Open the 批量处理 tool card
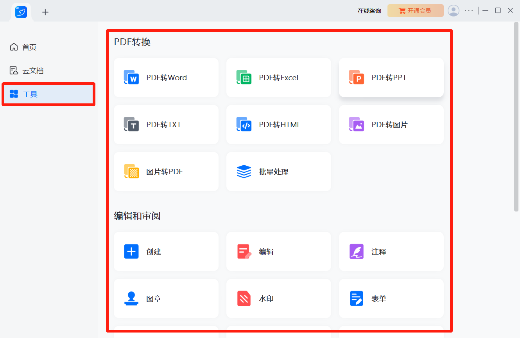 pos(279,172)
